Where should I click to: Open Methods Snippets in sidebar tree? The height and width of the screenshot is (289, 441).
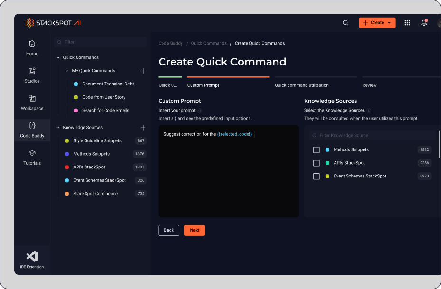click(91, 154)
